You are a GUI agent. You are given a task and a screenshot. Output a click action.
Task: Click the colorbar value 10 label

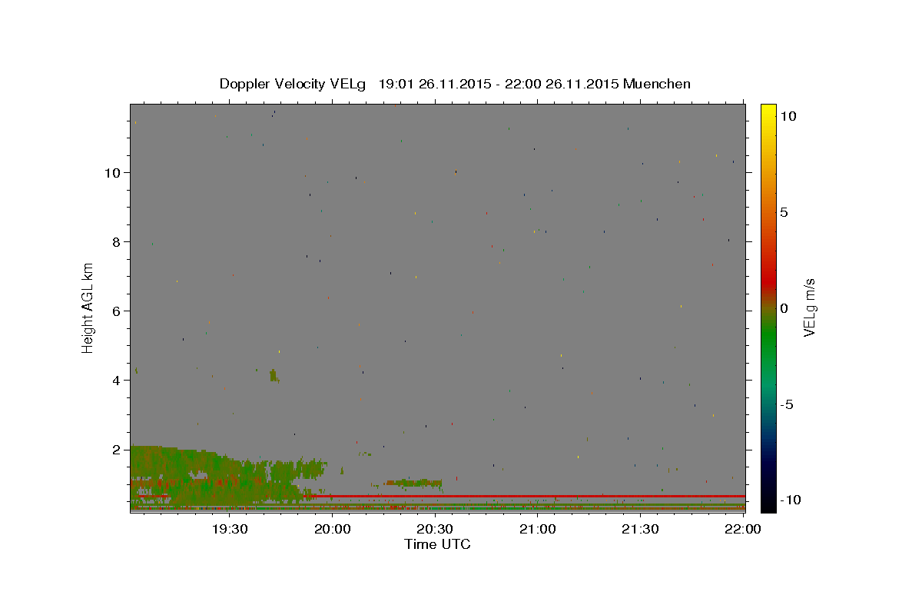click(788, 116)
